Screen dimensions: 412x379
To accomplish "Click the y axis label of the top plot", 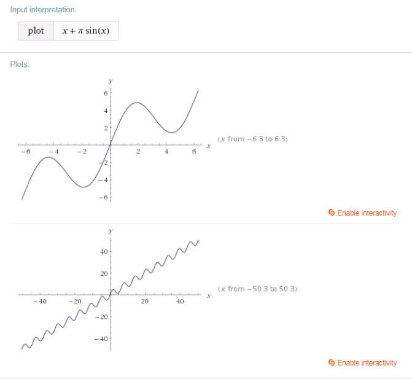I will [x=111, y=80].
